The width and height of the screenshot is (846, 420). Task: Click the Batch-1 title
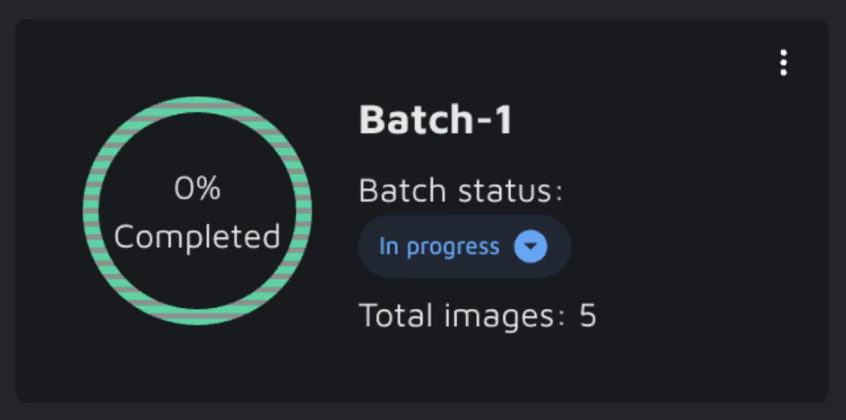(435, 120)
